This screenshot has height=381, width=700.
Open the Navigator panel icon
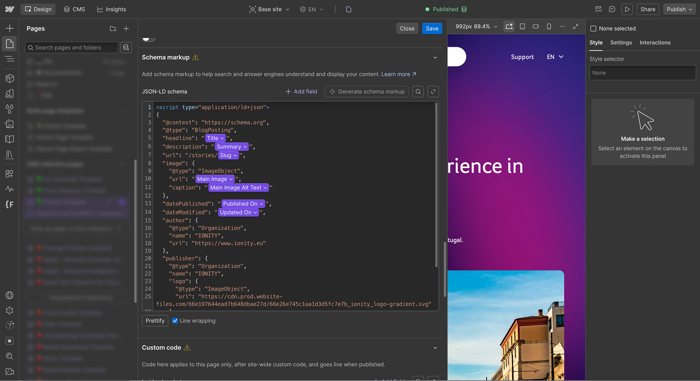[x=10, y=59]
